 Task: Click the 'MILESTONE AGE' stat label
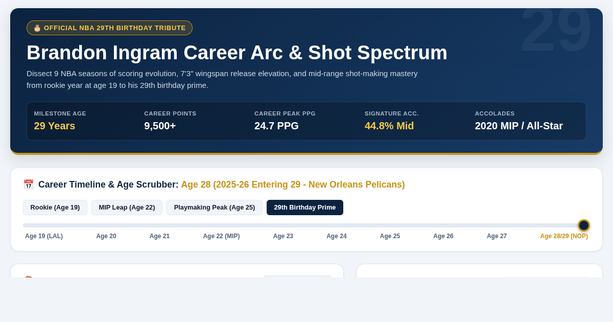[60, 113]
